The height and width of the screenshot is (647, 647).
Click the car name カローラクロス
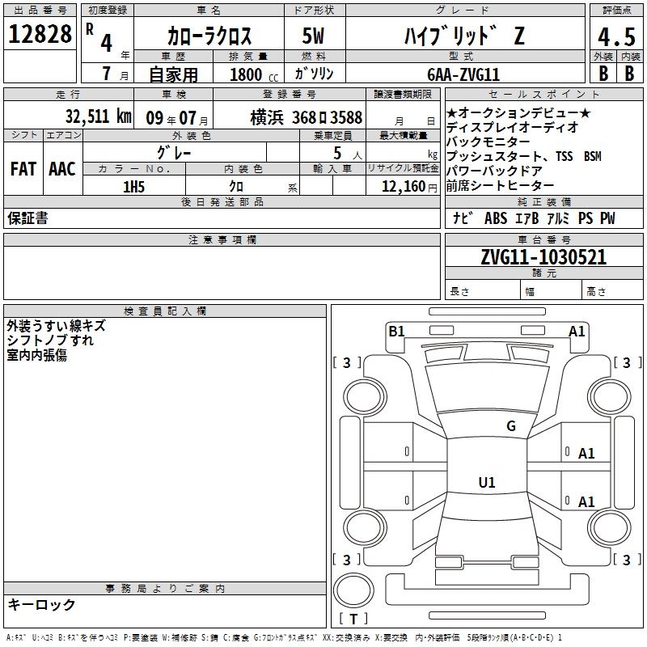(209, 36)
